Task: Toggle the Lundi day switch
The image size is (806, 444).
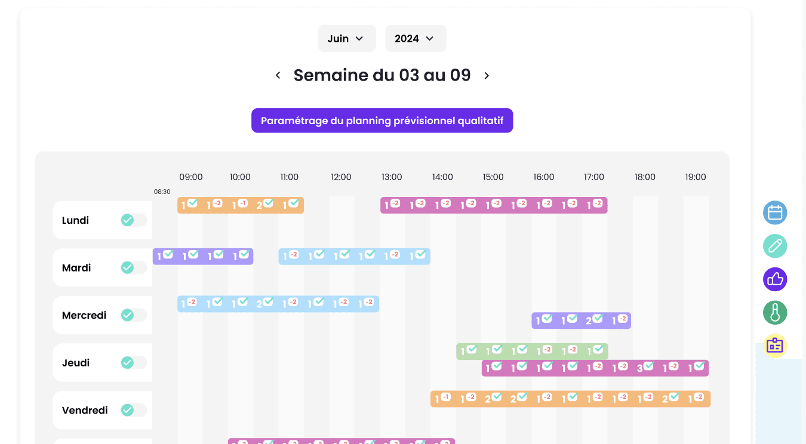Action: (134, 220)
